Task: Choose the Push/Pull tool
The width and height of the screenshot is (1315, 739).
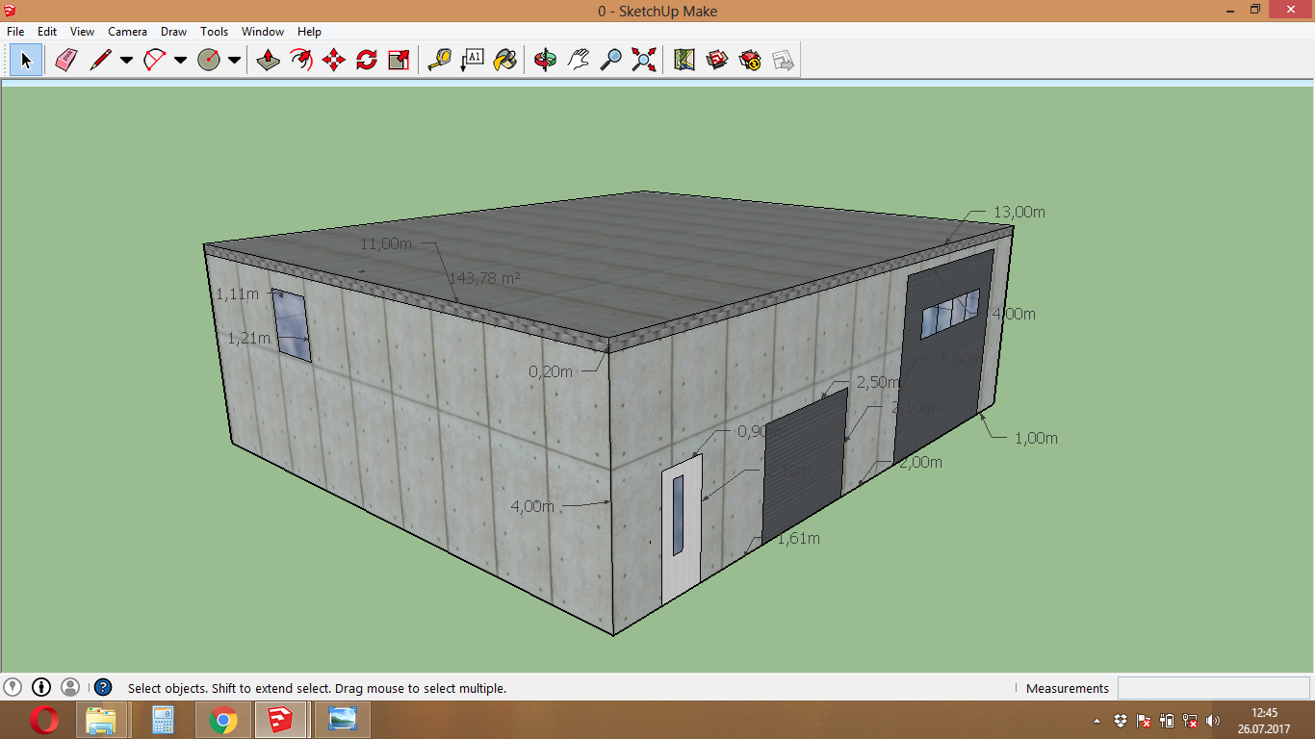Action: tap(268, 61)
